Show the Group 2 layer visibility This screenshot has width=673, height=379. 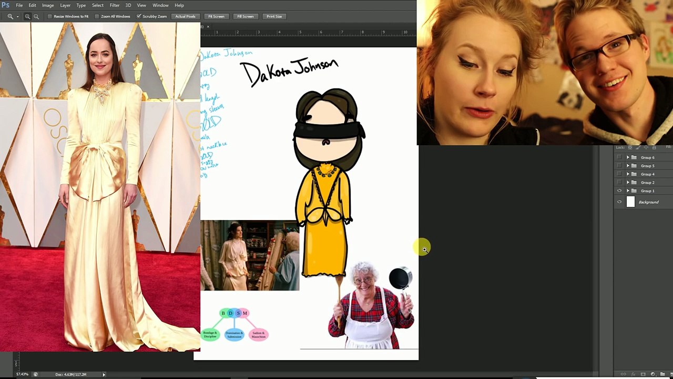tap(619, 182)
